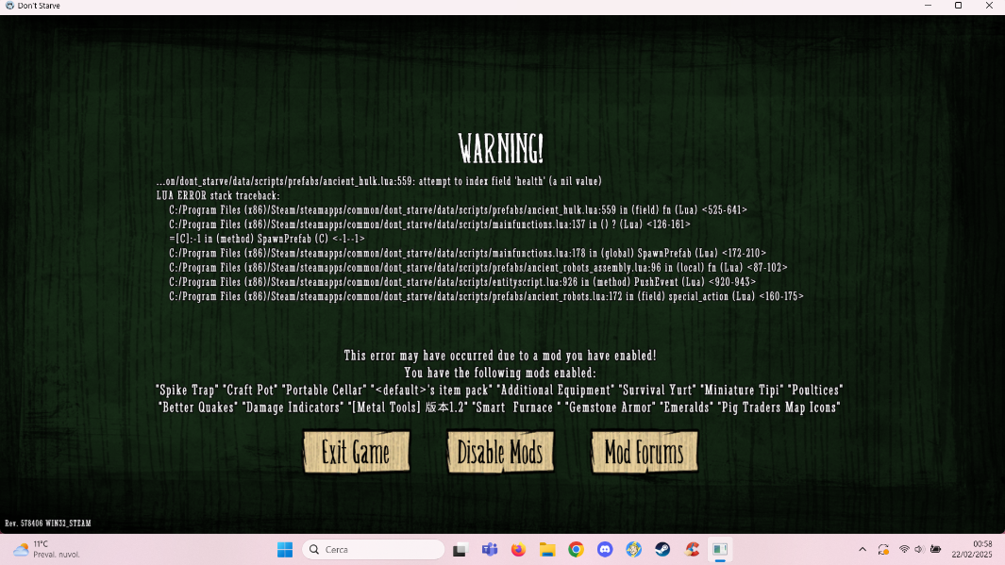Screen dimensions: 1005x565
Task: Click the Disable Mods button
Action: coord(500,452)
